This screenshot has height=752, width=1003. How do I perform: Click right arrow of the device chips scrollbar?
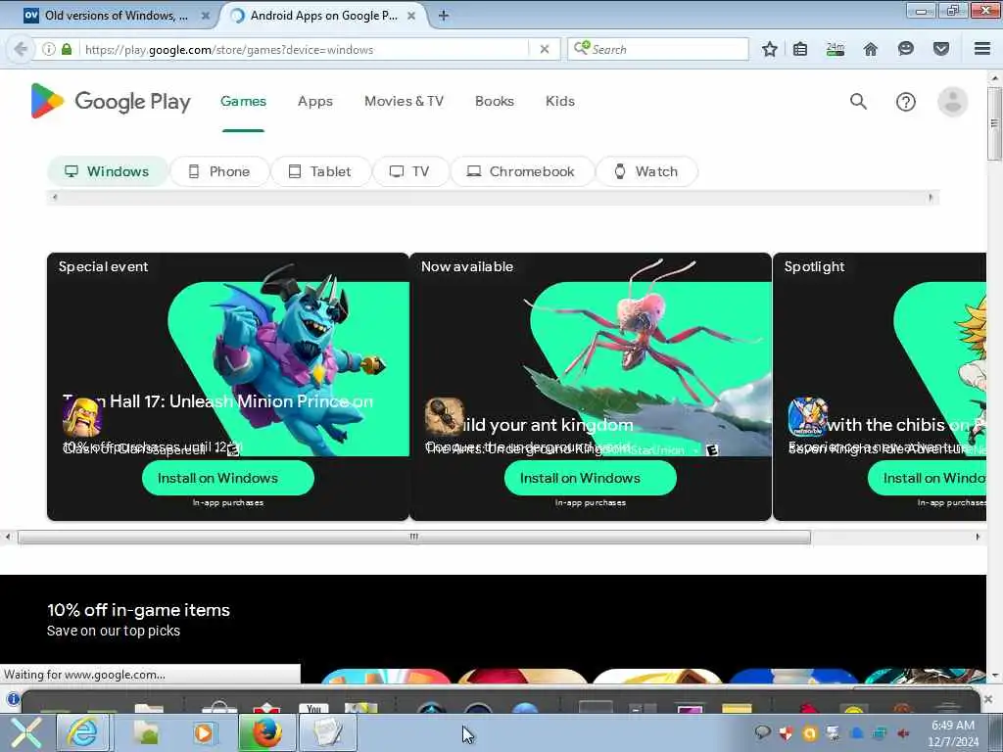coord(931,198)
